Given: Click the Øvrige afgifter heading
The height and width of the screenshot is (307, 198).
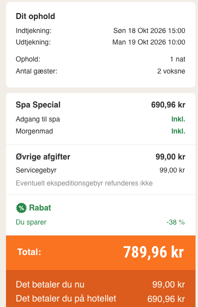Looking at the screenshot, I should click(x=43, y=157).
